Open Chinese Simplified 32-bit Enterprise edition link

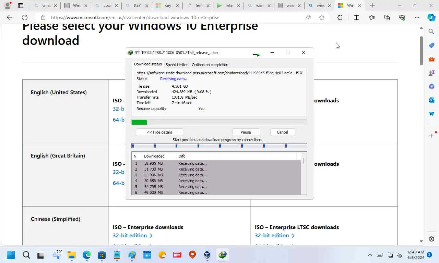[132, 235]
